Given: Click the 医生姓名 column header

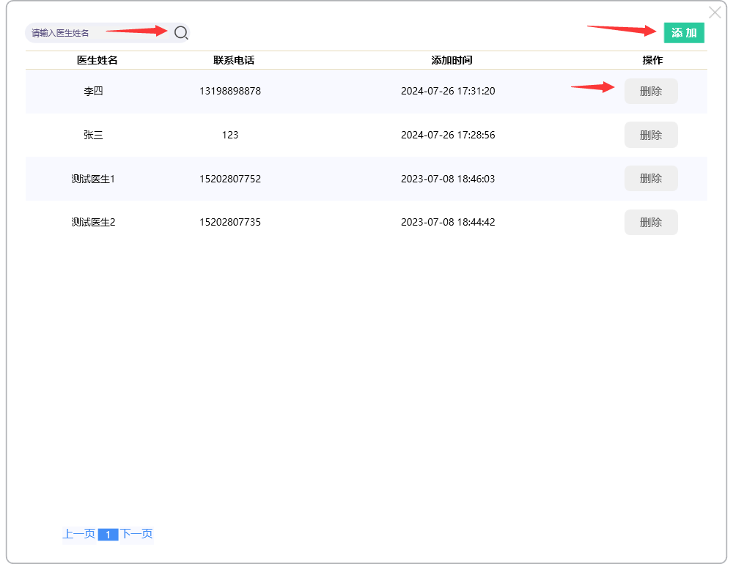Looking at the screenshot, I should (97, 60).
